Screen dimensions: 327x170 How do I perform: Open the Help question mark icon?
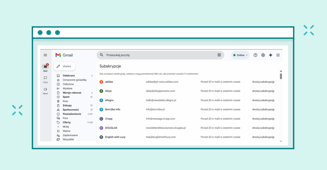click(x=255, y=55)
